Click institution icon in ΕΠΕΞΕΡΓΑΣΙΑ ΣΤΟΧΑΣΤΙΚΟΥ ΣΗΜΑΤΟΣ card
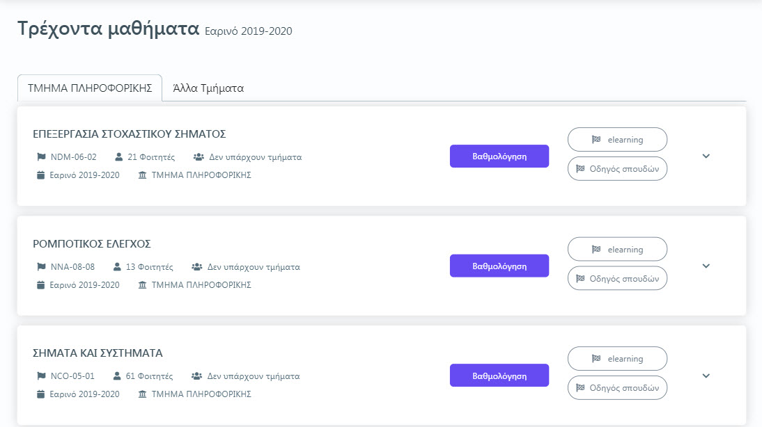762x427 pixels. tap(142, 175)
